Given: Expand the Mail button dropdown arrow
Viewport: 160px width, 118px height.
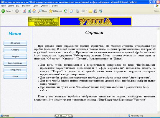Looking at the screenshot, I should pyautogui.click(x=74, y=11).
